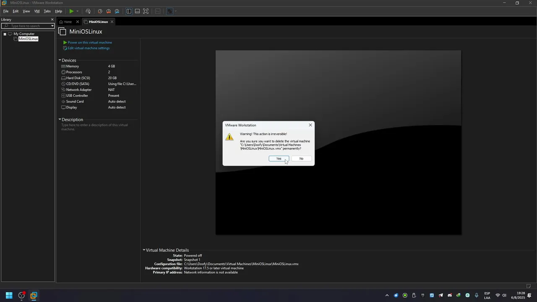The height and width of the screenshot is (302, 537).
Task: Click the description text entry area
Action: click(x=98, y=127)
